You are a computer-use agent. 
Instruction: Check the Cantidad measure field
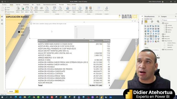pyautogui.click(x=165, y=25)
